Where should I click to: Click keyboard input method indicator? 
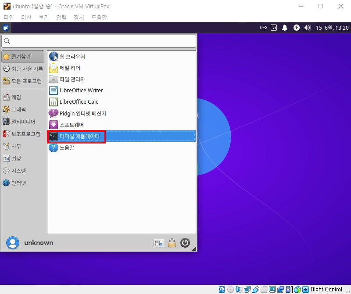(x=274, y=28)
